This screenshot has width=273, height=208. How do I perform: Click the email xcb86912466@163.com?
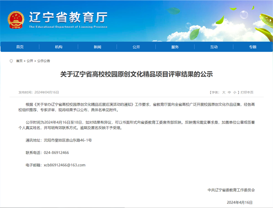tap(64, 165)
